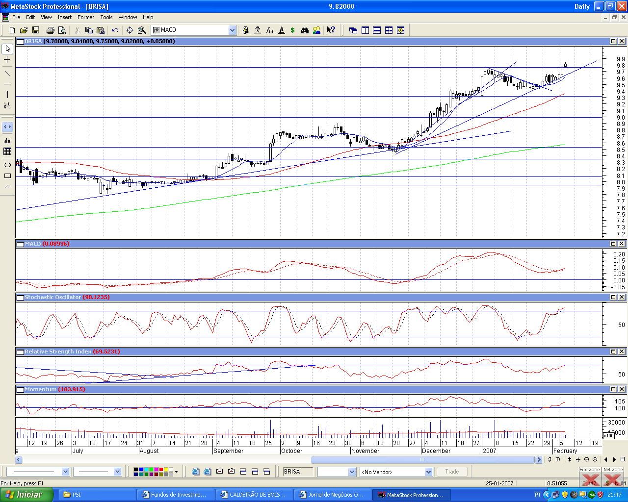Switch to Fundos de Investime... taskbar window
This screenshot has height=502, width=628.
[176, 495]
